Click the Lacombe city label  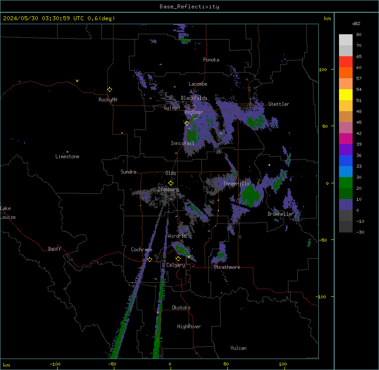click(x=198, y=84)
